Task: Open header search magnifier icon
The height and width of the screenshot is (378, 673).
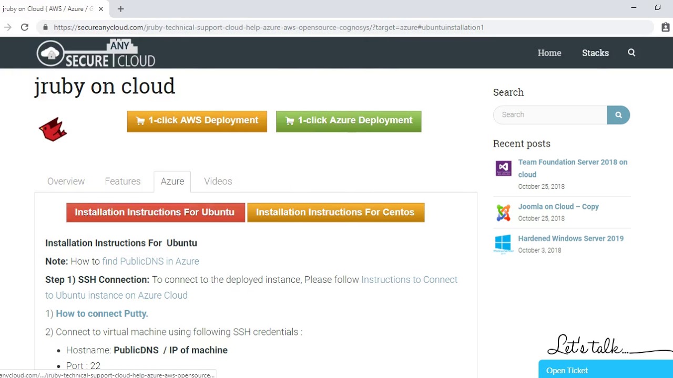Action: coord(631,52)
